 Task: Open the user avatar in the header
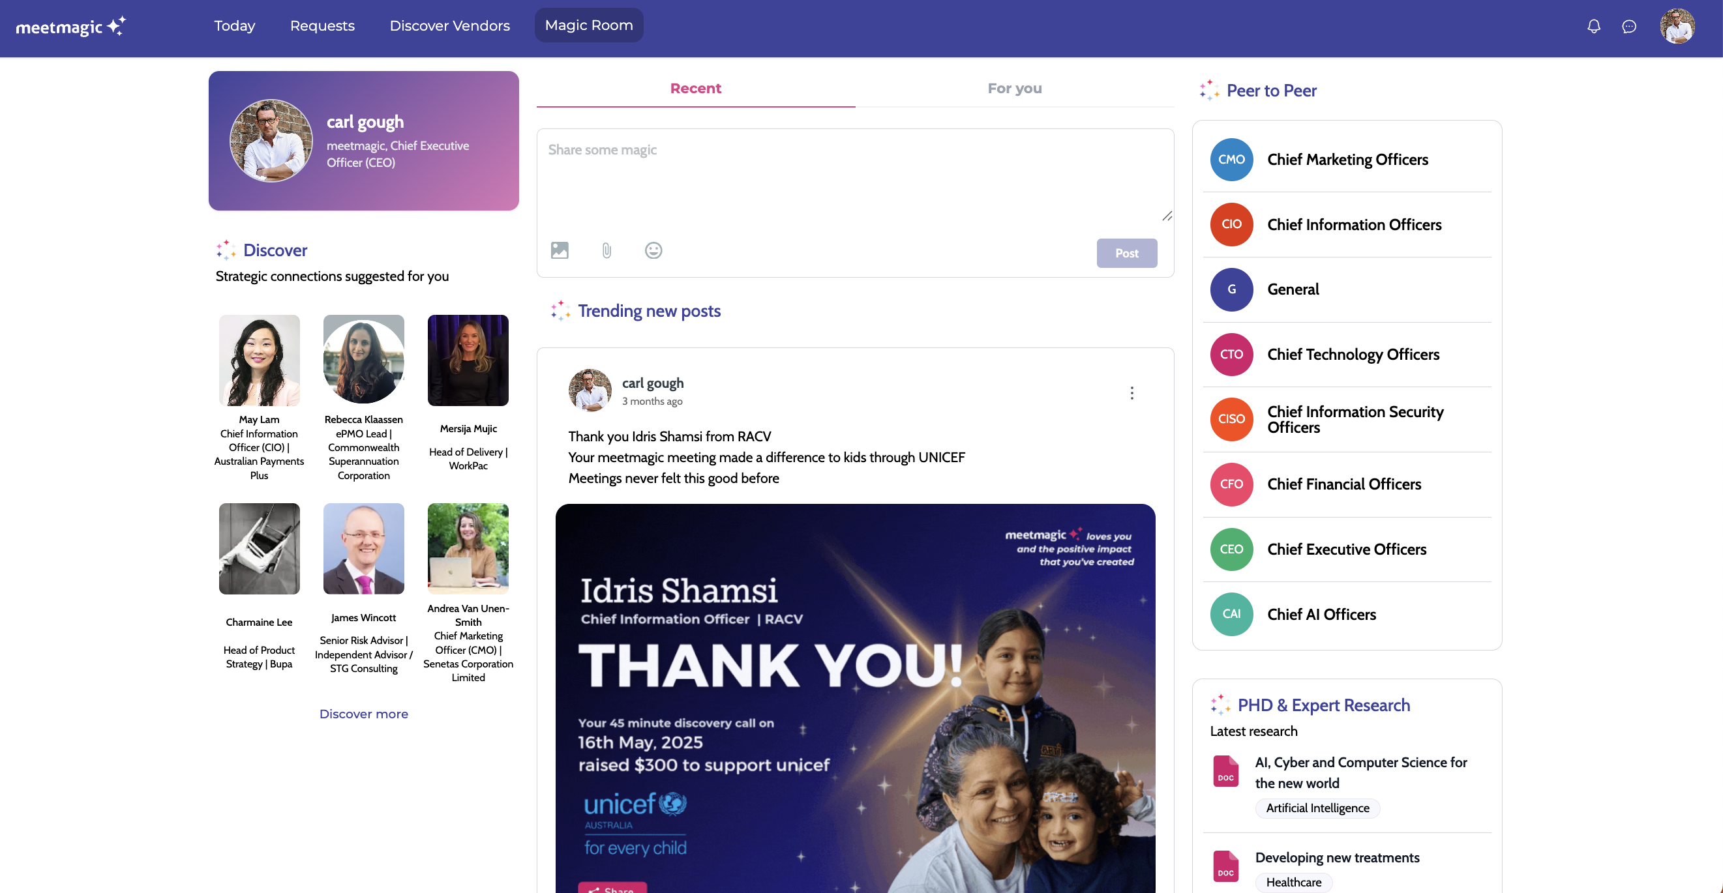pos(1677,26)
